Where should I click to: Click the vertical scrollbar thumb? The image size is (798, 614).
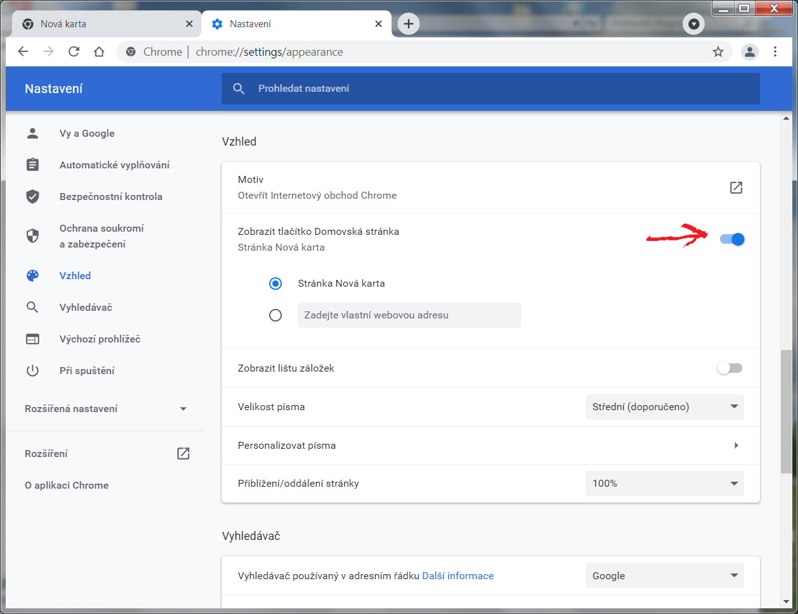click(786, 411)
